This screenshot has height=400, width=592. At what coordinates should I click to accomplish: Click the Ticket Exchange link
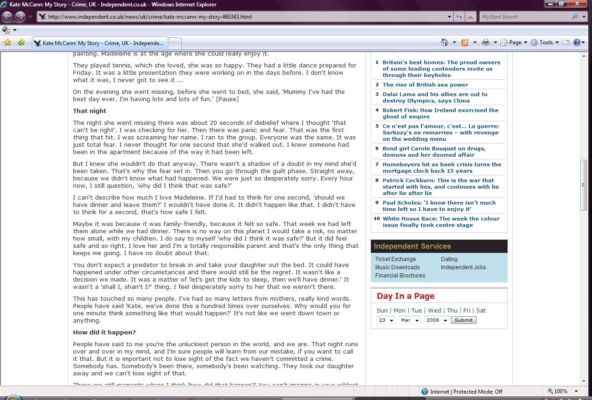(x=395, y=259)
